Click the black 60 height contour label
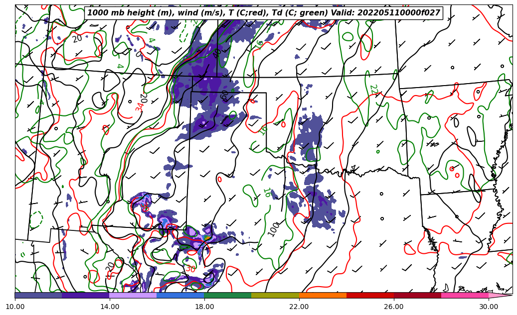Screen dimensions: 517x315 (224, 96)
